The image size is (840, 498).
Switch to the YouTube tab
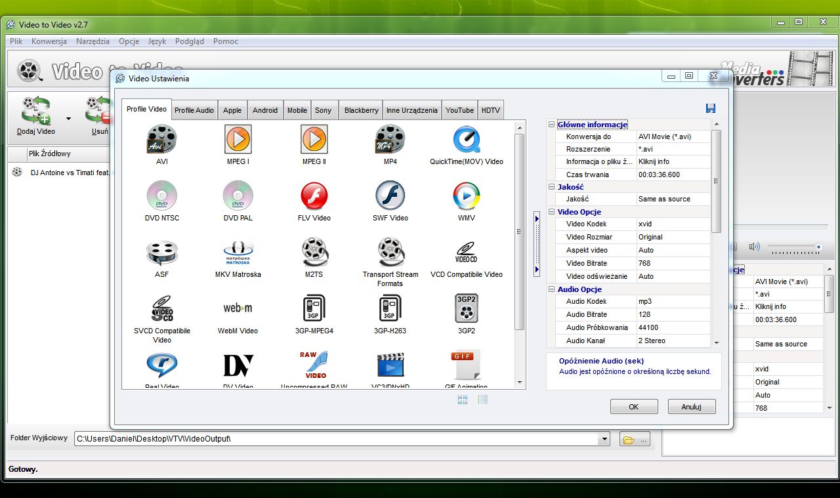[x=459, y=110]
